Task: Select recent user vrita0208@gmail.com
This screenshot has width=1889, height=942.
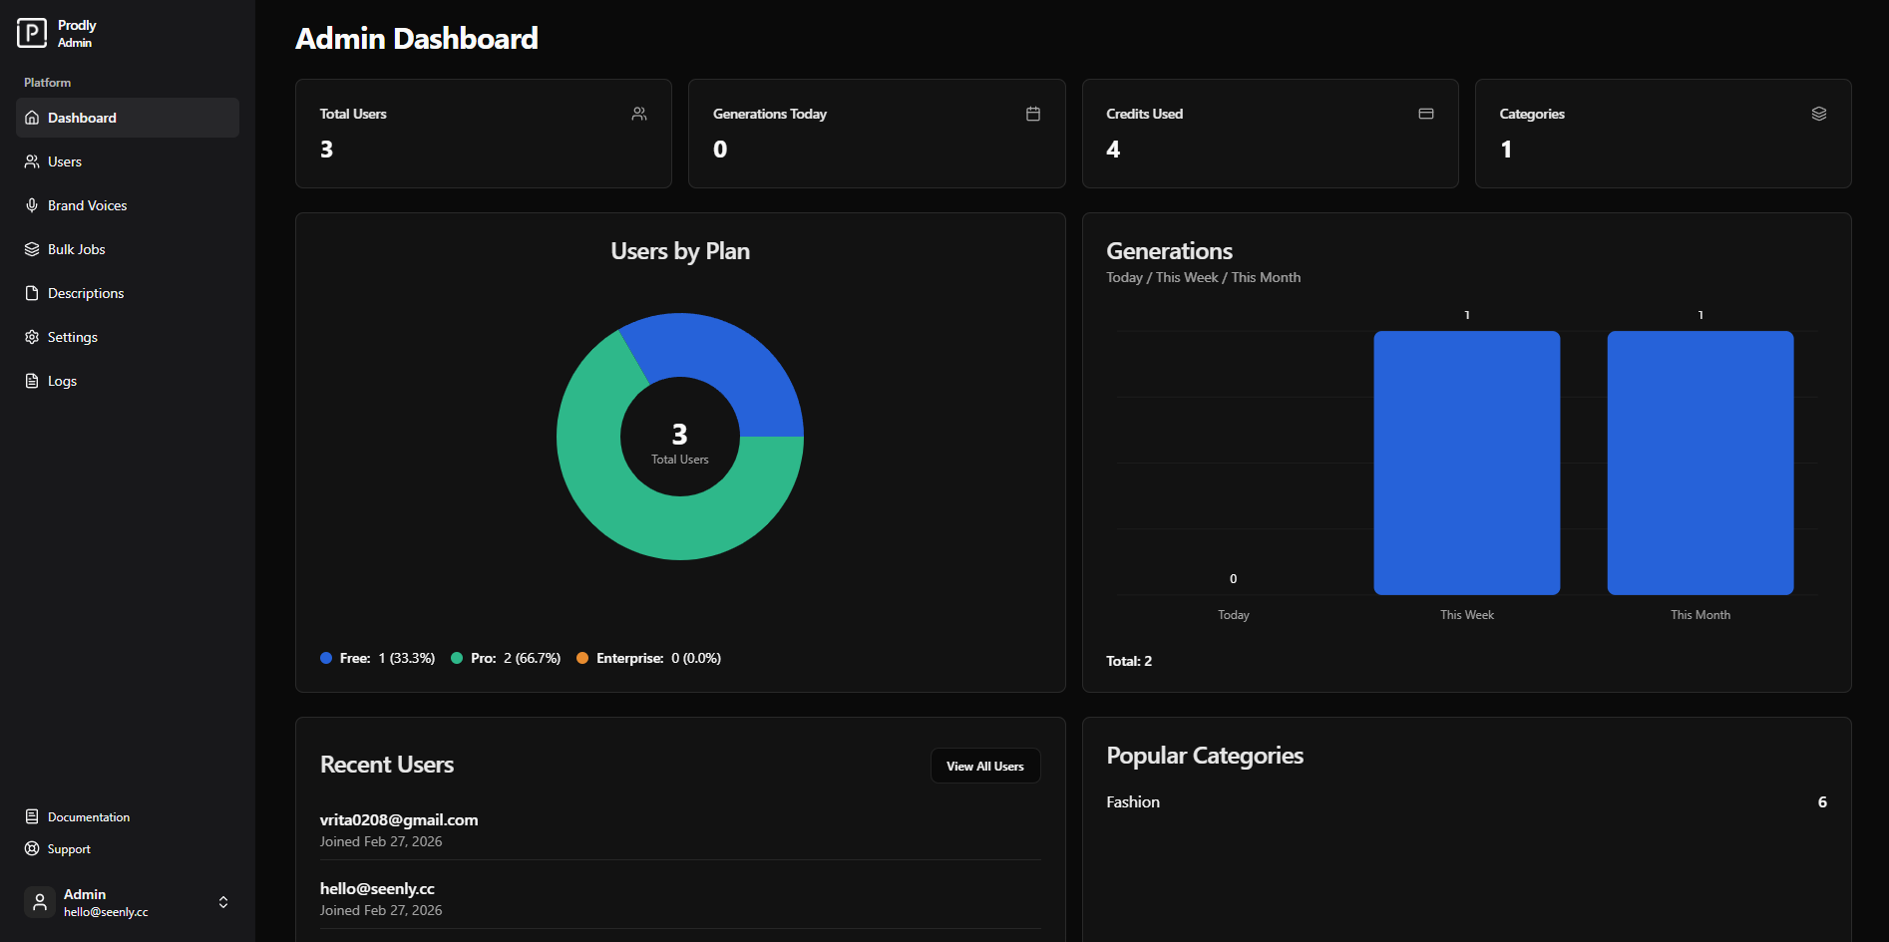Action: pos(398,819)
